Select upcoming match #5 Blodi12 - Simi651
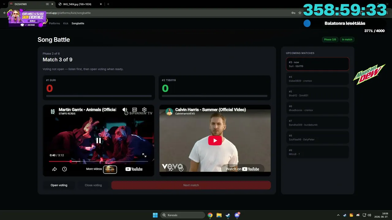Screen dimensions: 392x220 318,94
